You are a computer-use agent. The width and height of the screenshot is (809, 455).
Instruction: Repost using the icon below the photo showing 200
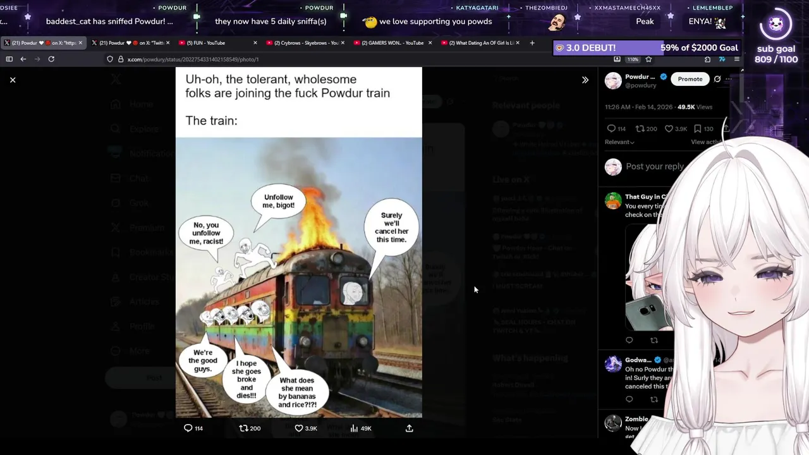click(243, 428)
